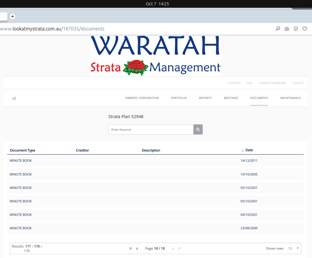Image resolution: width=312 pixels, height=258 pixels.
Task: Open the Reports menu
Action: (x=205, y=98)
